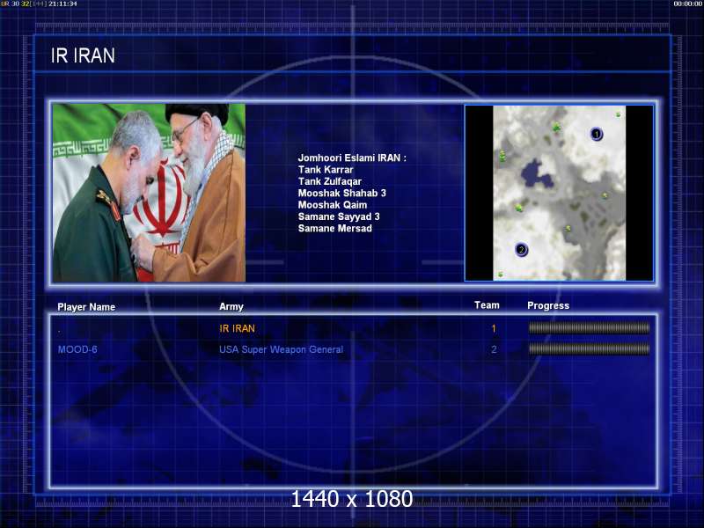Click 'Jomhoori Eslami IRAN :' text

click(352, 158)
